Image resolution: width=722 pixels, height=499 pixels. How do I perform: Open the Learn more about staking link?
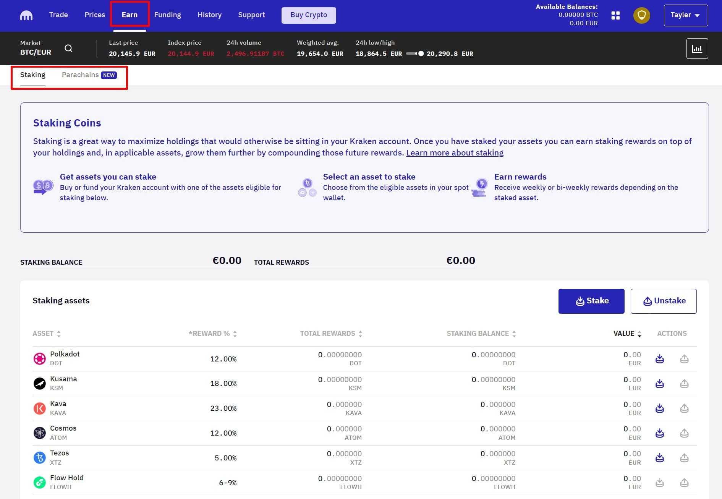click(455, 153)
